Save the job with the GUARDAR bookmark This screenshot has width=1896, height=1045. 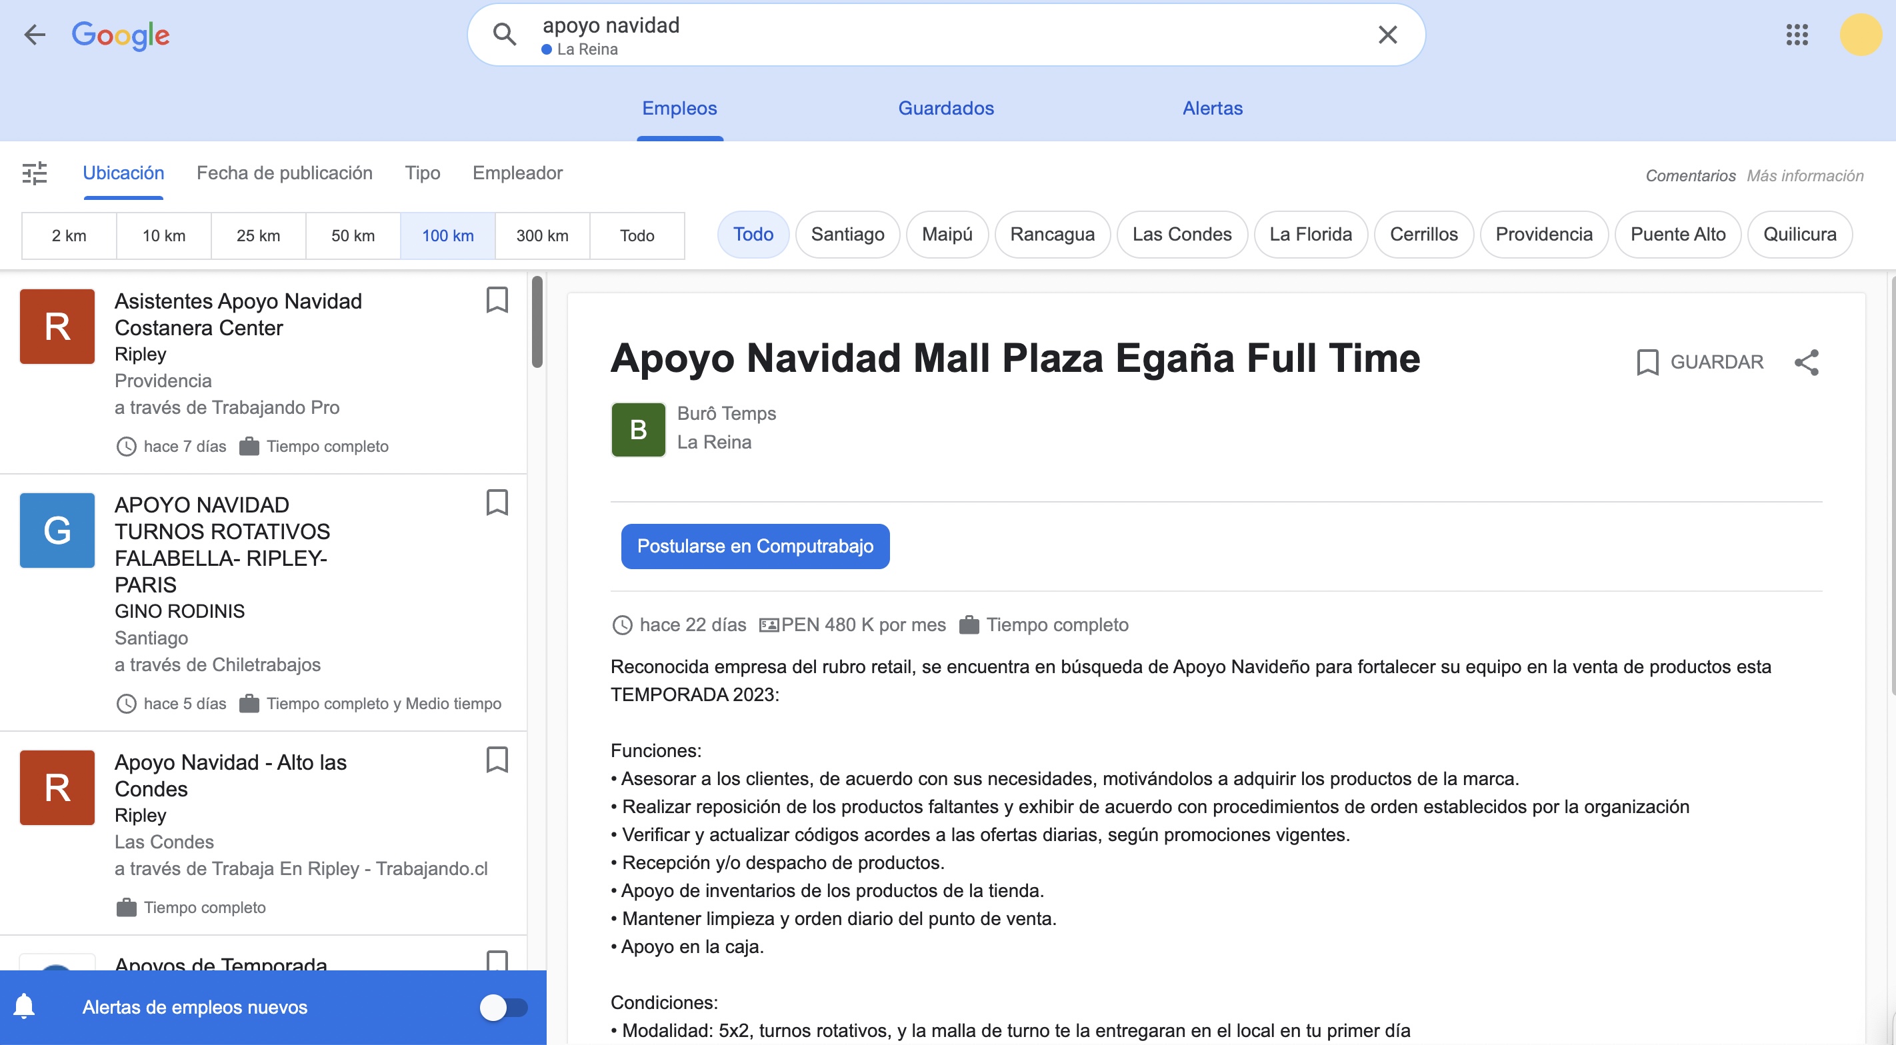click(1699, 362)
